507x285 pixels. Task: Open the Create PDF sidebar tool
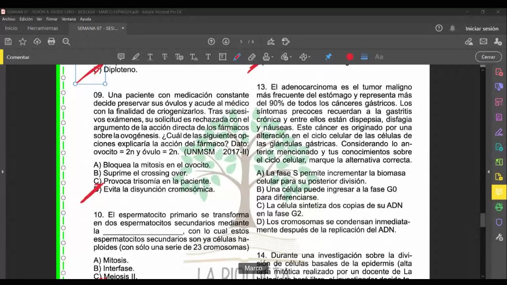pos(499,72)
